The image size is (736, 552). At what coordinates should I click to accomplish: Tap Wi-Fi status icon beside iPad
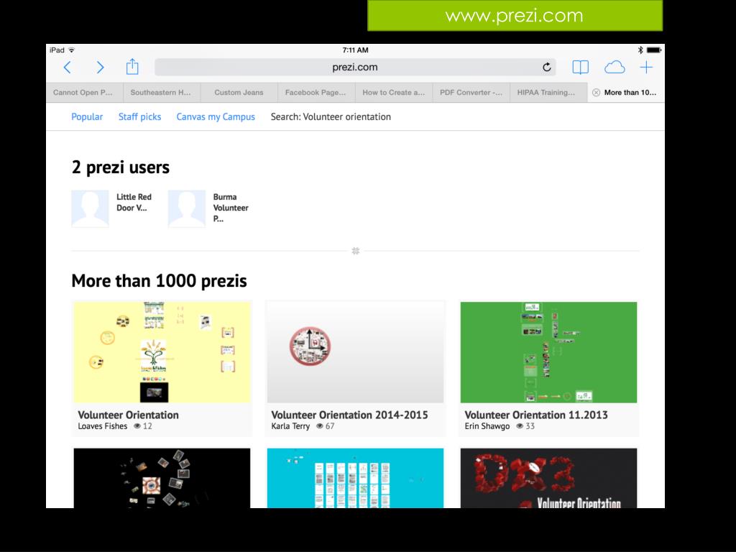[x=71, y=50]
